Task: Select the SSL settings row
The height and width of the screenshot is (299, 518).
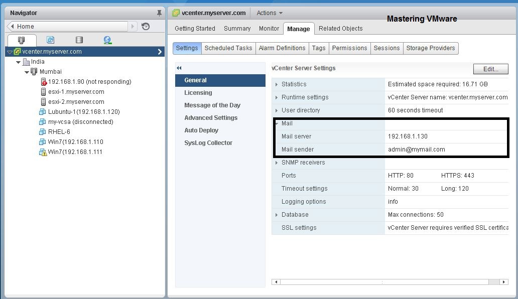Action: (x=390, y=228)
